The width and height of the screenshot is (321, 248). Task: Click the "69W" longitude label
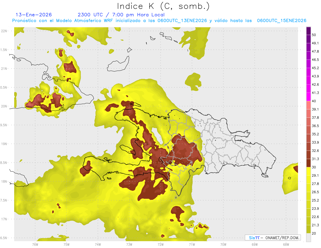[x=254, y=244]
